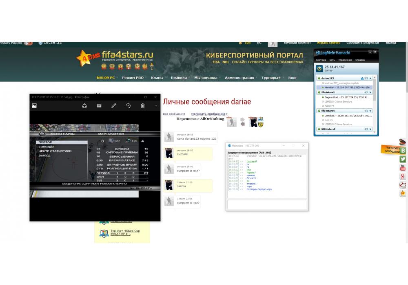Image resolution: width=408 pixels, height=285 pixels.
Task: Open the YouTube icon on right sidebar
Action: click(403, 168)
